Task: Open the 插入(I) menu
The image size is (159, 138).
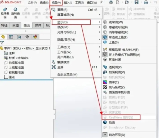Action: [x=68, y=3]
